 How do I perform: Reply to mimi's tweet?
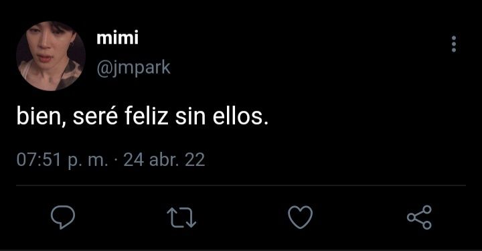click(x=63, y=217)
